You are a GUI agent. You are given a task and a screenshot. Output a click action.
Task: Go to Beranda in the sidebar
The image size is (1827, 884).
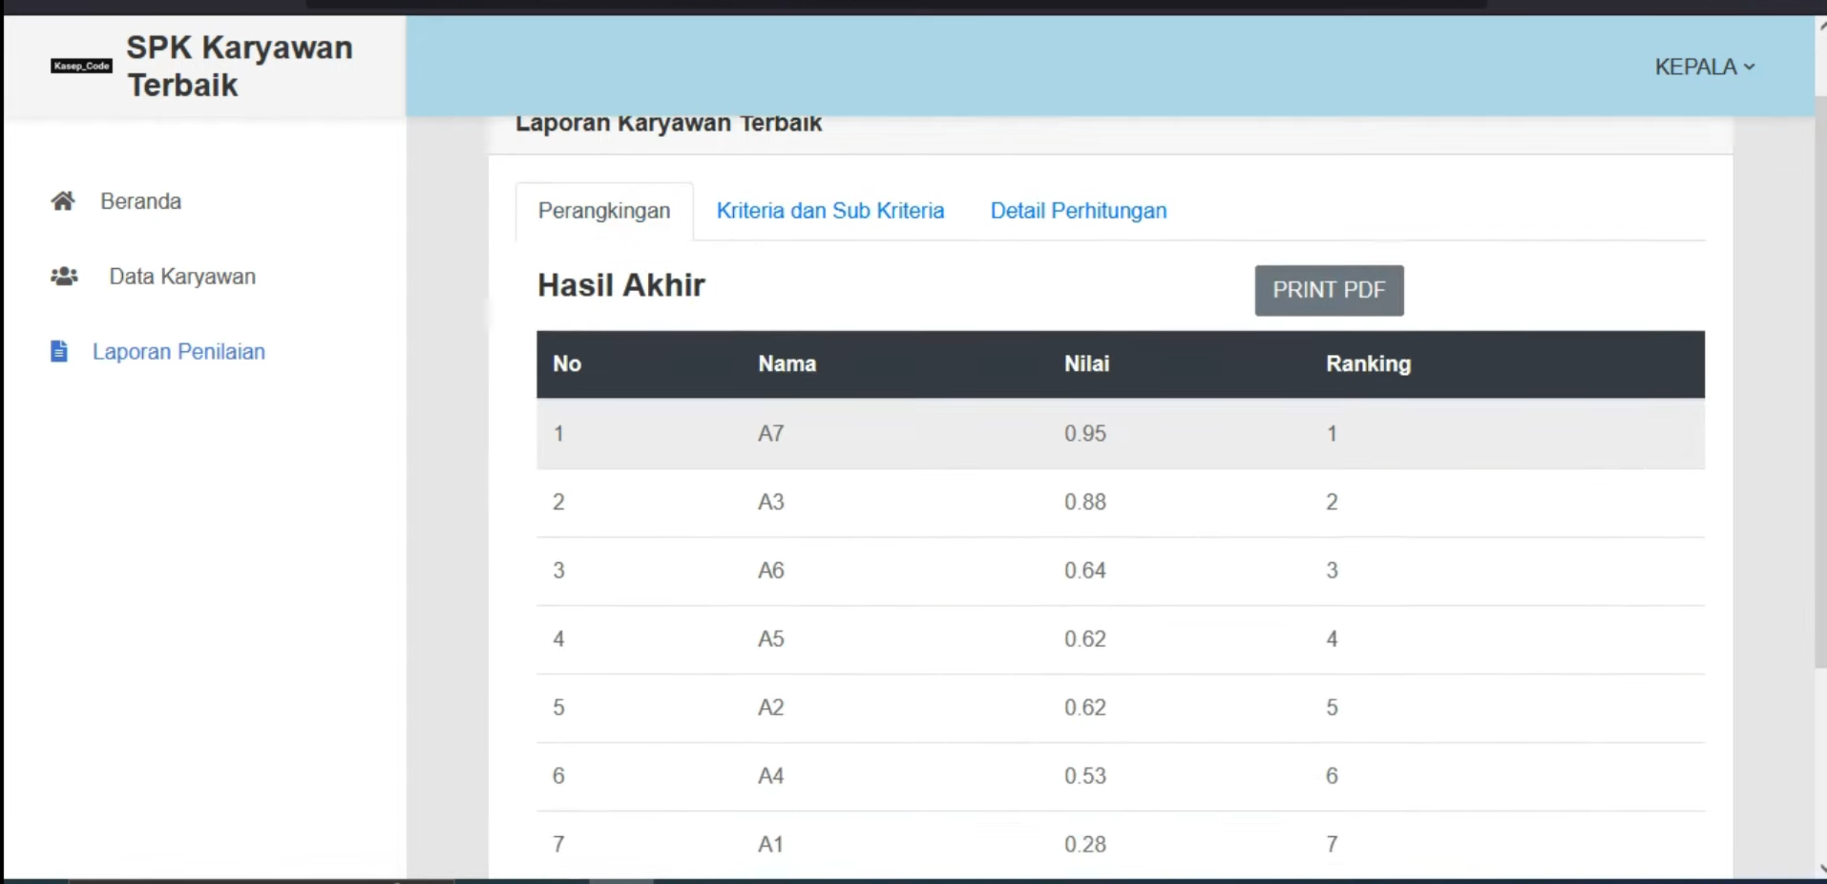(140, 201)
